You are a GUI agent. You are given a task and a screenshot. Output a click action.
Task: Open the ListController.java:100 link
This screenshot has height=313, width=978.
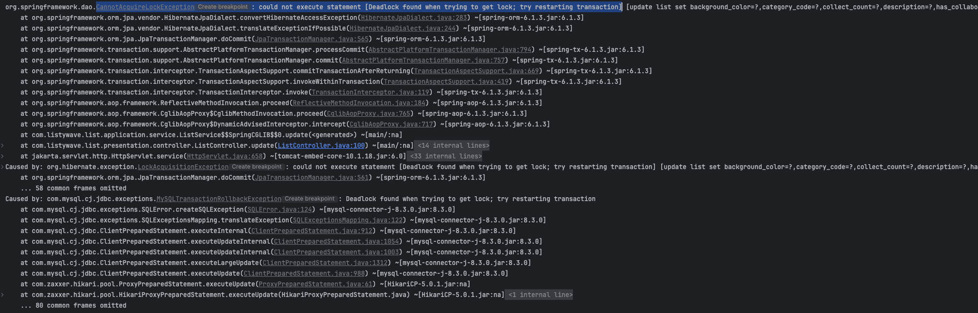pyautogui.click(x=321, y=146)
